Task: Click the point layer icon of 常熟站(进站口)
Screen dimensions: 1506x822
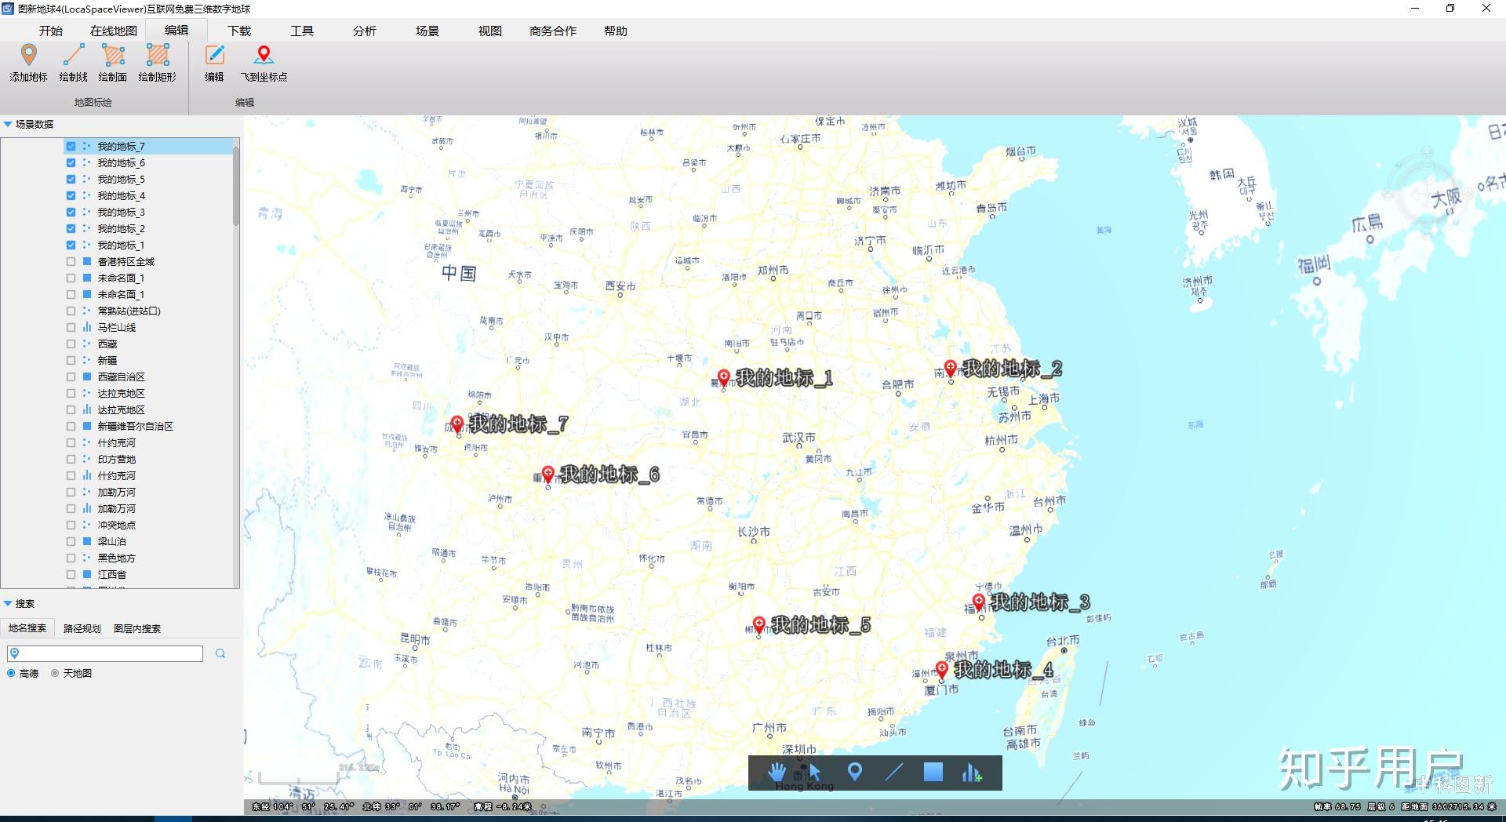Action: pos(87,311)
